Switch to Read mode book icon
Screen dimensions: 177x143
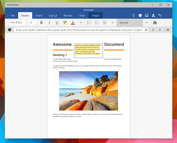pos(147,15)
